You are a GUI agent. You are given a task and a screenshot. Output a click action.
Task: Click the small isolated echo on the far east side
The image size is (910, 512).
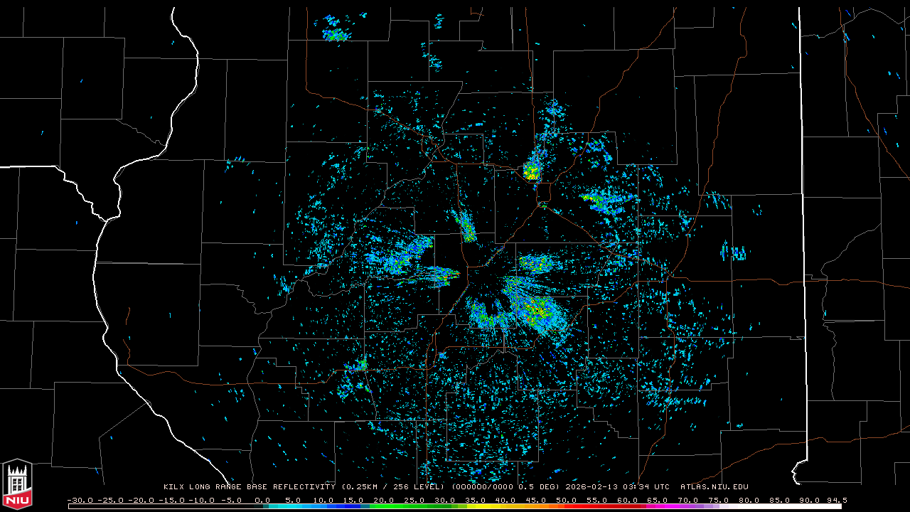734,252
